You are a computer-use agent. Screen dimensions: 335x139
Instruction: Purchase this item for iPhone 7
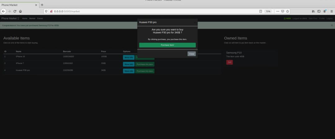tap(145, 64)
